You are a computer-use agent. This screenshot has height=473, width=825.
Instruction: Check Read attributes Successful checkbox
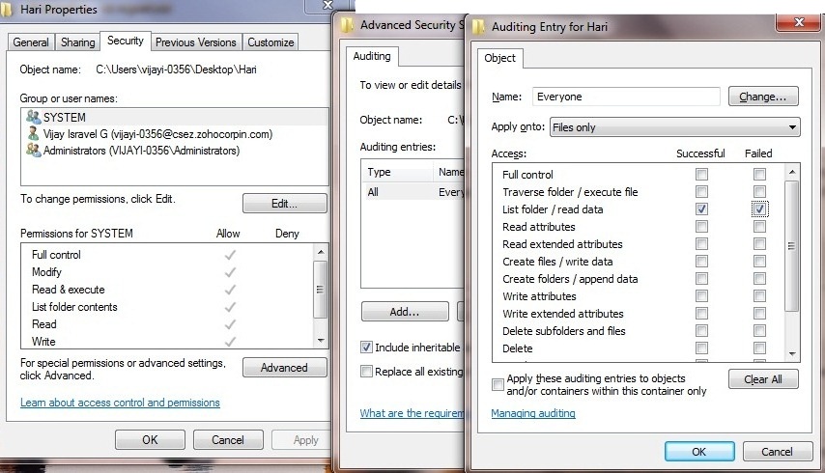coord(701,226)
